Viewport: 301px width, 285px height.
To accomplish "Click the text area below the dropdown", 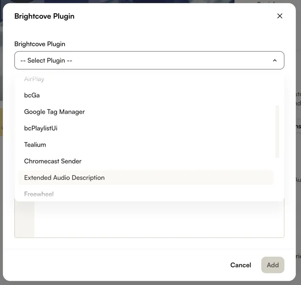I will coord(149,219).
